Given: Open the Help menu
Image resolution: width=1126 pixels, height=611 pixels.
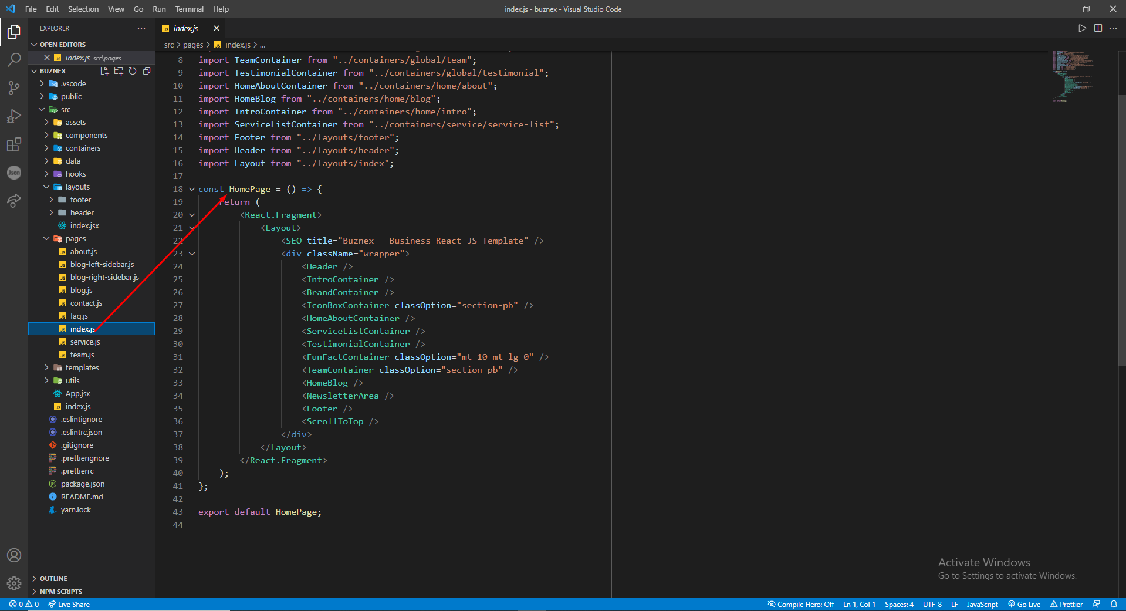Looking at the screenshot, I should point(221,9).
